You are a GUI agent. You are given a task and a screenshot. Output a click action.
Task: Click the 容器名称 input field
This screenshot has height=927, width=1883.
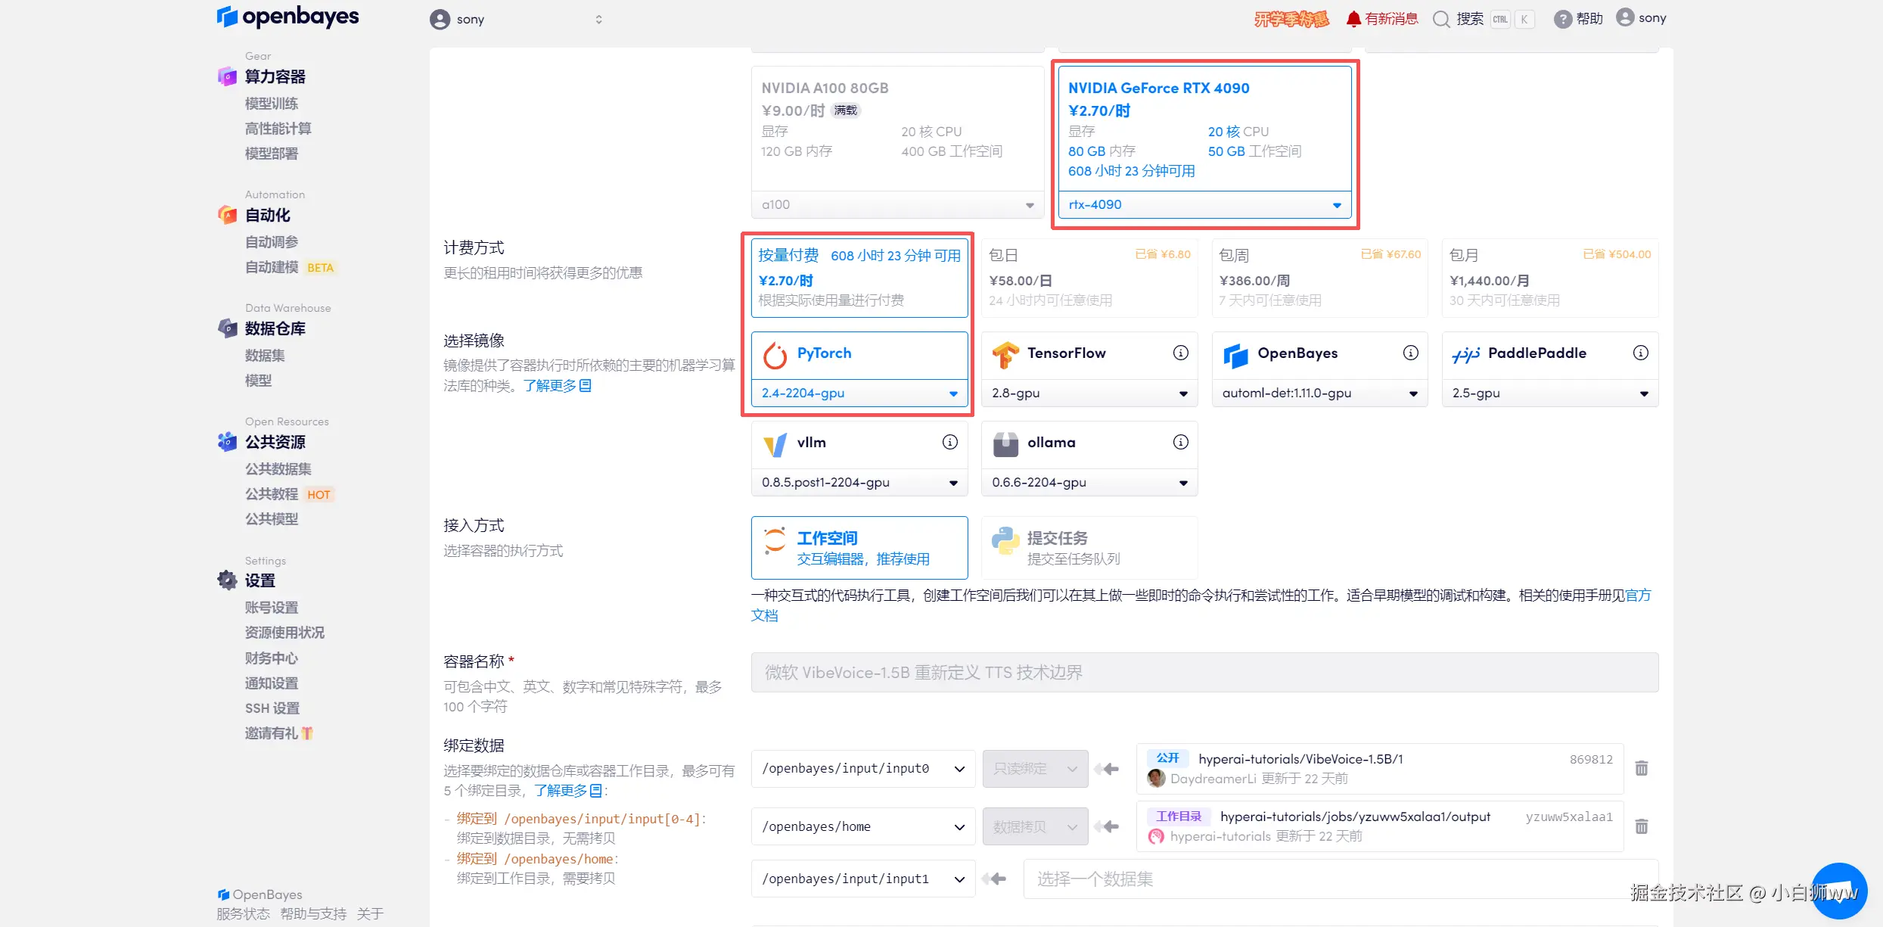pos(1204,672)
